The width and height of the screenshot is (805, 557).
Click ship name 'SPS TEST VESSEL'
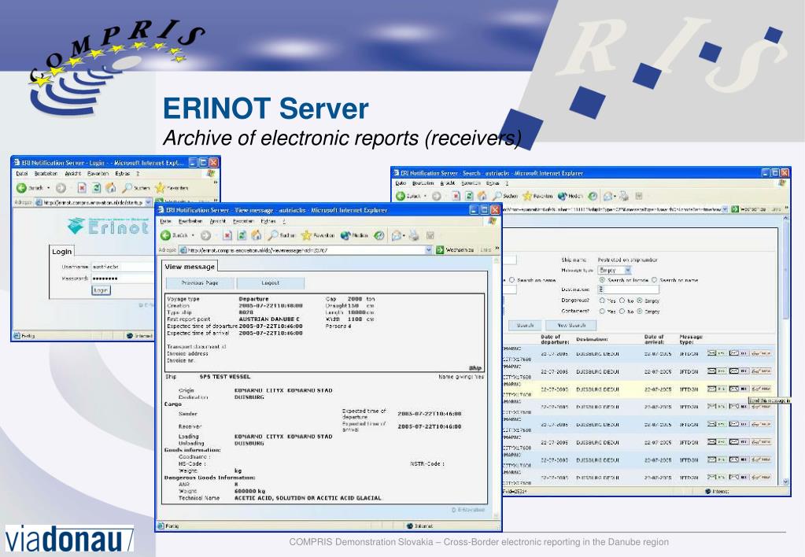225,377
